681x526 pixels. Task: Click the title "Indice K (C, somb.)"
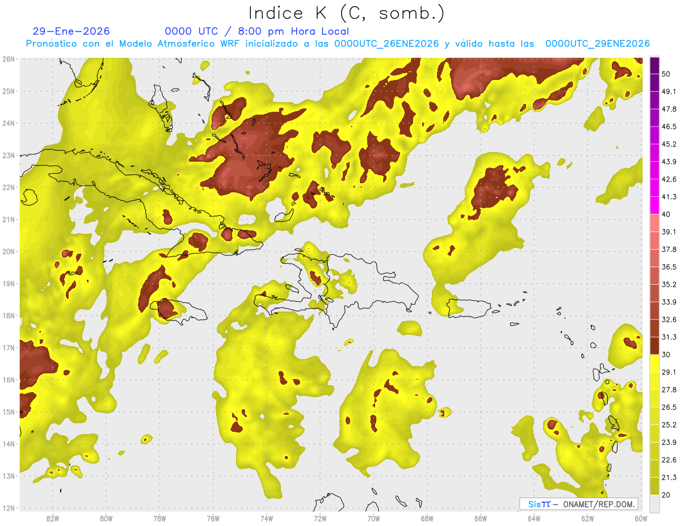pyautogui.click(x=347, y=13)
